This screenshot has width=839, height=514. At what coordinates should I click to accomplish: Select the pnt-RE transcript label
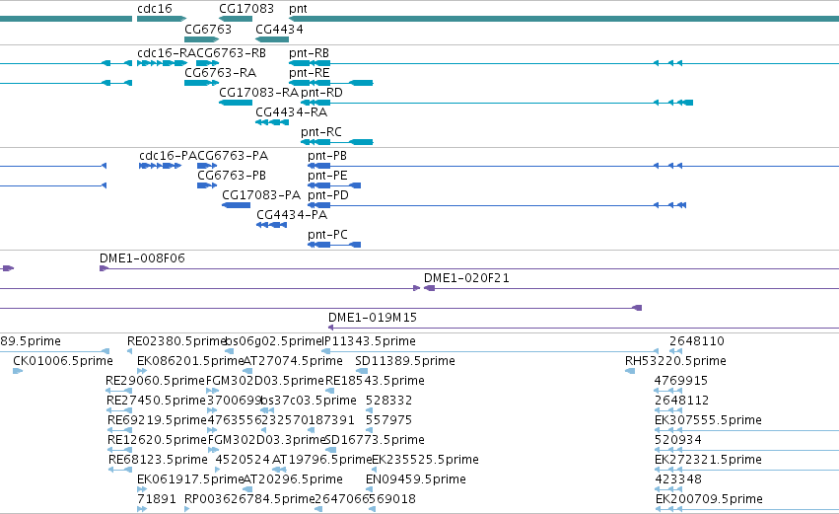[x=310, y=73]
